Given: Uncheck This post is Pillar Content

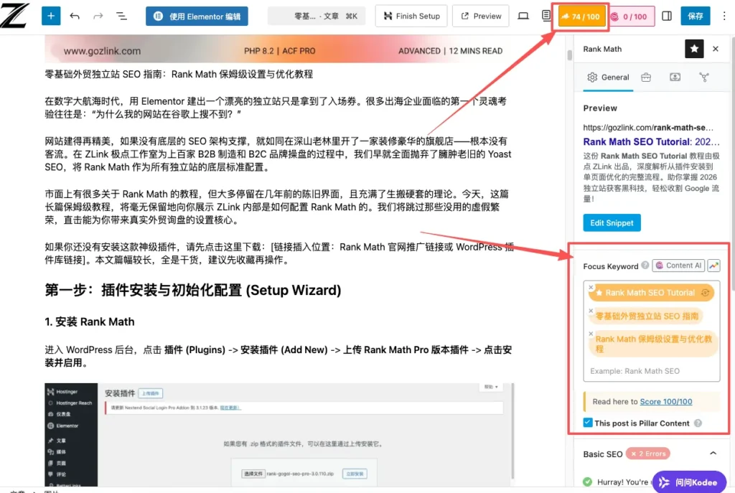Looking at the screenshot, I should (588, 423).
